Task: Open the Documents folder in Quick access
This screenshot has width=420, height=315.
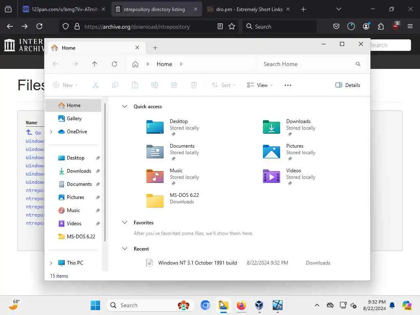Action: coord(173,152)
